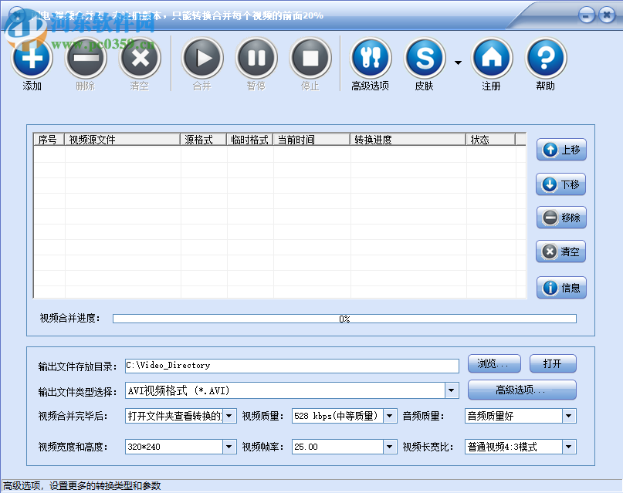Open the 视频质量 dropdown showing 528 kbps
The width and height of the screenshot is (623, 493).
point(389,416)
